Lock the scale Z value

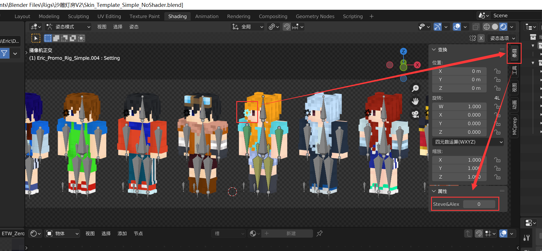pyautogui.click(x=497, y=177)
